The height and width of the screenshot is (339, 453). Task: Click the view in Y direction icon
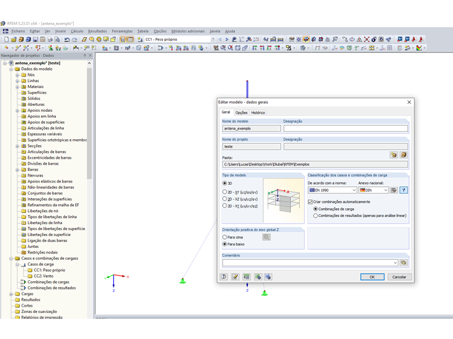[x=262, y=48]
